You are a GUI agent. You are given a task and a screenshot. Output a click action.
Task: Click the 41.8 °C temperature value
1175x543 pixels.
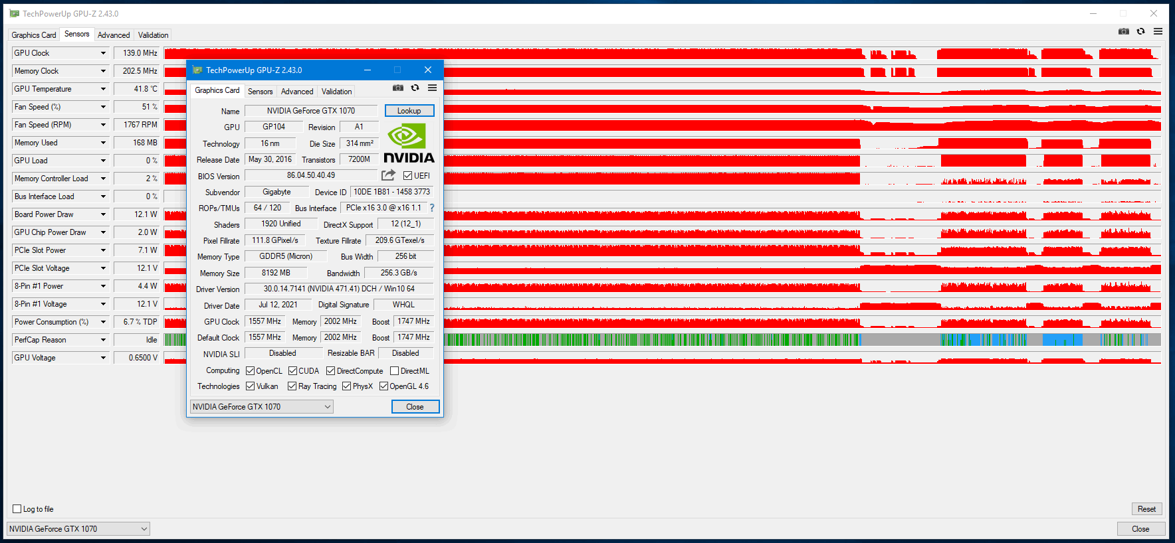point(137,89)
